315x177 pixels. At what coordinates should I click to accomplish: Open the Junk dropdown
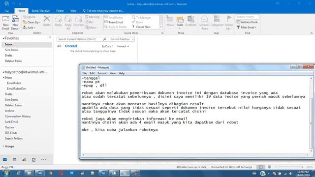click(29, 28)
